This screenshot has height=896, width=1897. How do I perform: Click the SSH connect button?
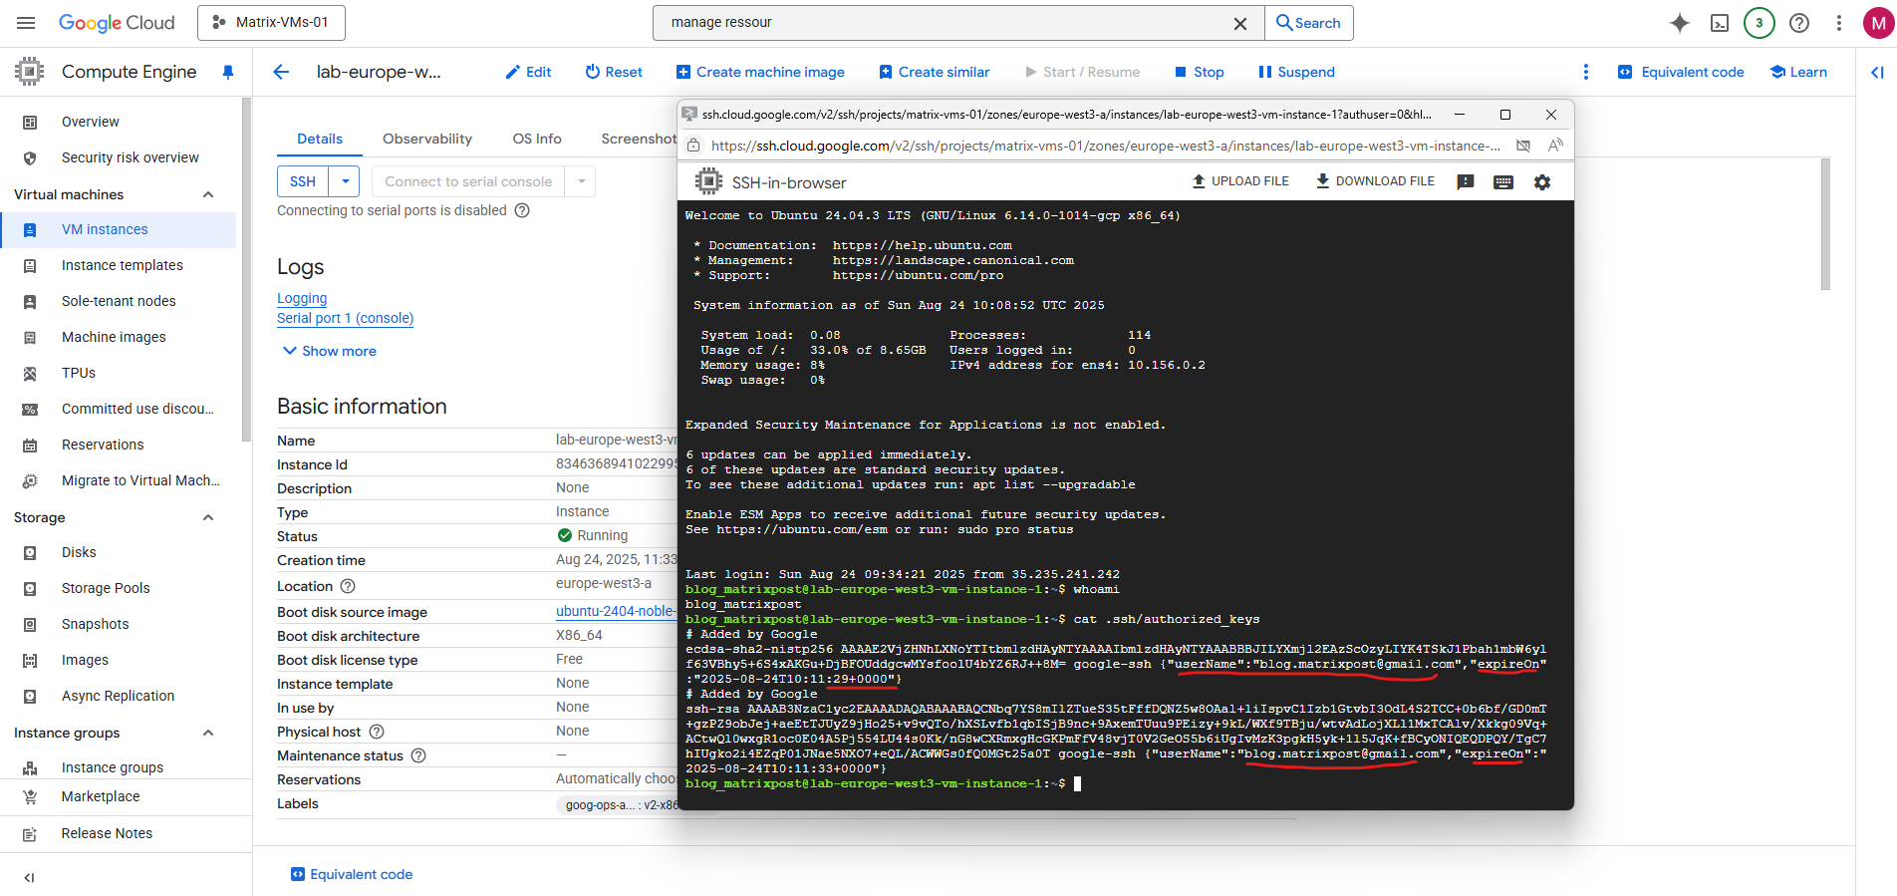tap(303, 181)
